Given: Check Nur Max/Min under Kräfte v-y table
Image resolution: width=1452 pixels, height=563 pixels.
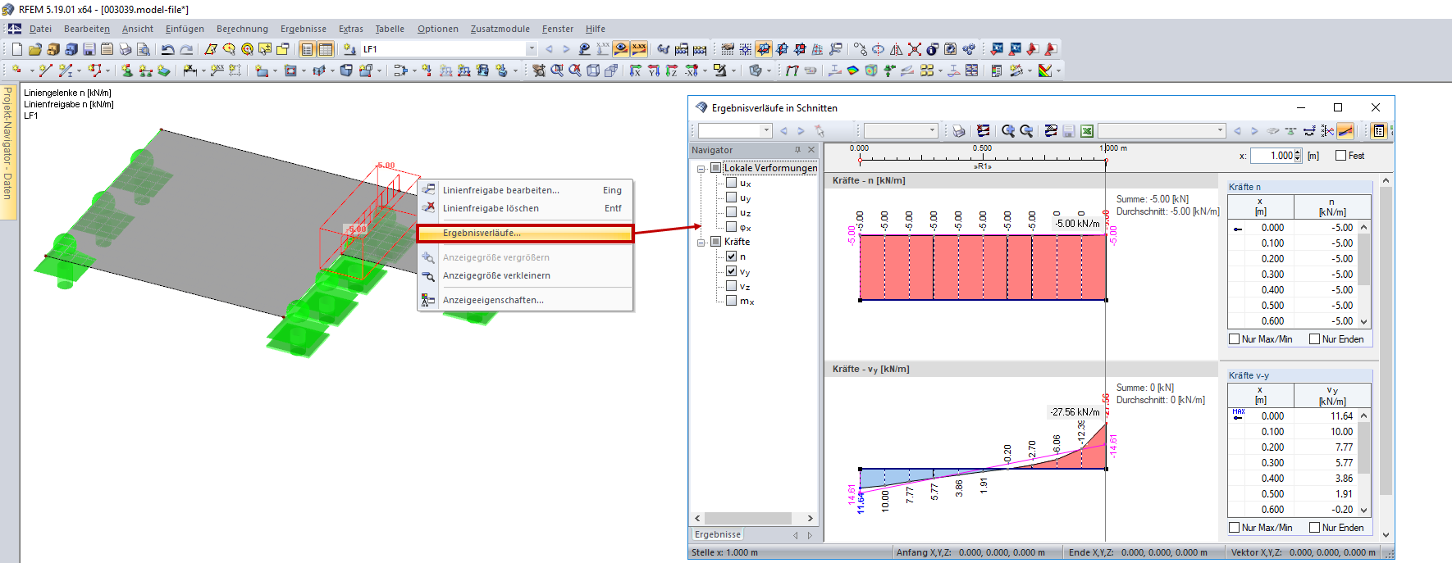Looking at the screenshot, I should (1234, 528).
